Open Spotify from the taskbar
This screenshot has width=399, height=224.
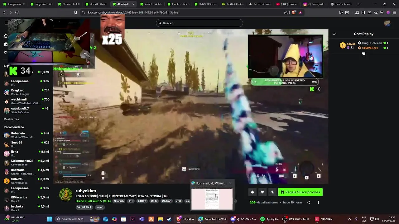(270, 219)
